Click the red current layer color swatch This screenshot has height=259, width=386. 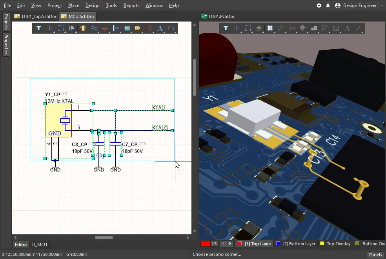point(205,244)
